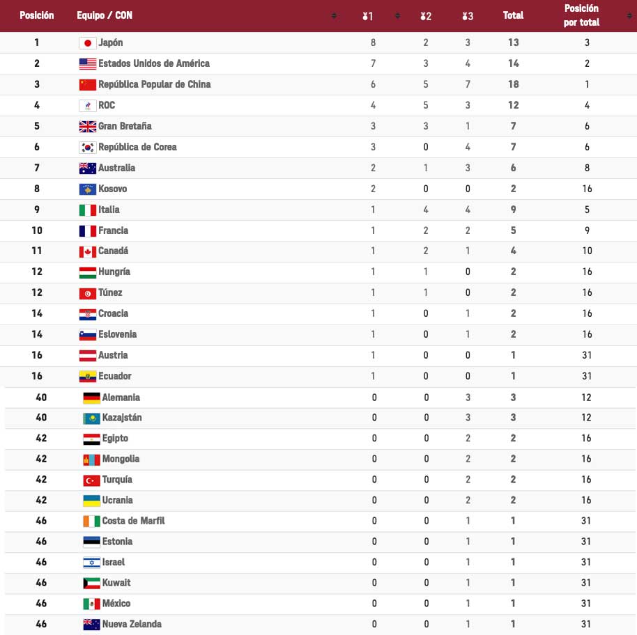Click the Kazajstán flag icon

pyautogui.click(x=91, y=418)
